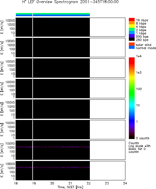Click the '2 kbps' legend label
156x189 pixels.
(141, 30)
